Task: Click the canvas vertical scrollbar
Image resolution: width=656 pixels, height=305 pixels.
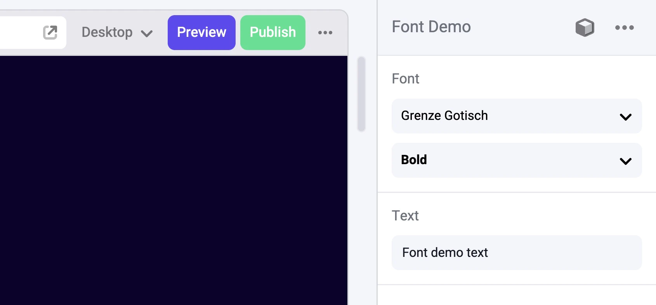Action: coord(361,94)
